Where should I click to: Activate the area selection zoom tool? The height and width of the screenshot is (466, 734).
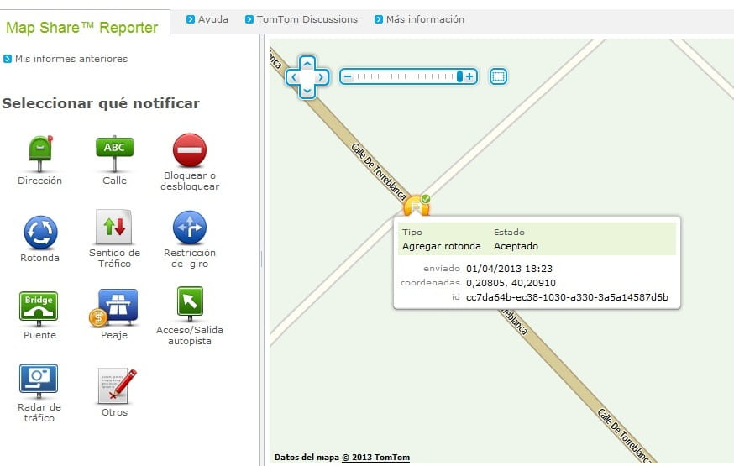[x=498, y=76]
